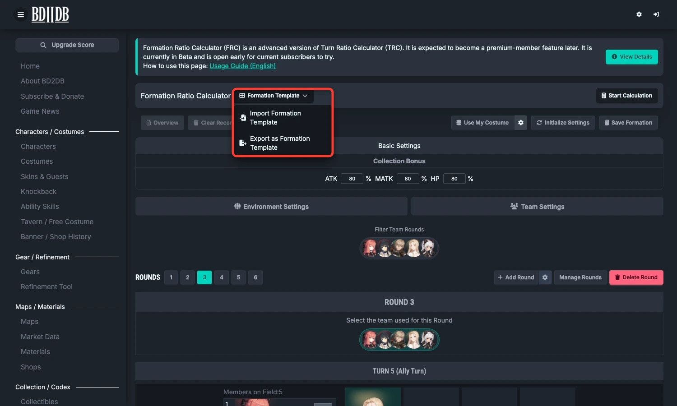The image size is (677, 406).
Task: Select the active round 3 tab
Action: [204, 277]
